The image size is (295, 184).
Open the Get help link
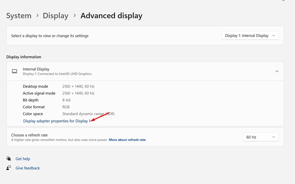point(23,159)
